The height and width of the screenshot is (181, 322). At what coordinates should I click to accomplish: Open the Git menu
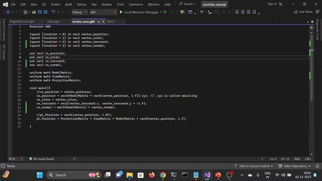[44, 5]
